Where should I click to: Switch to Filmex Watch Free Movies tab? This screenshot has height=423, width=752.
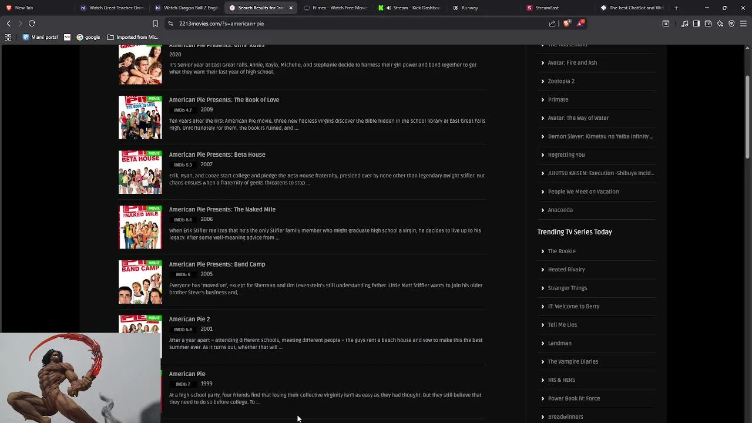335,8
